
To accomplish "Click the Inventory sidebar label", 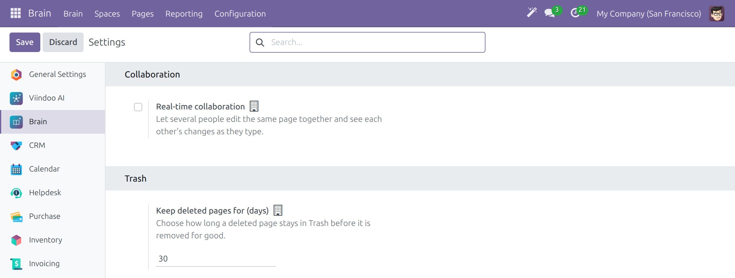I will pyautogui.click(x=46, y=240).
